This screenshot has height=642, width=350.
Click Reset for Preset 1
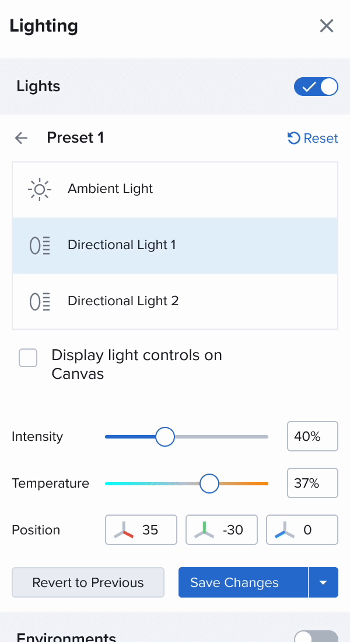(x=313, y=138)
